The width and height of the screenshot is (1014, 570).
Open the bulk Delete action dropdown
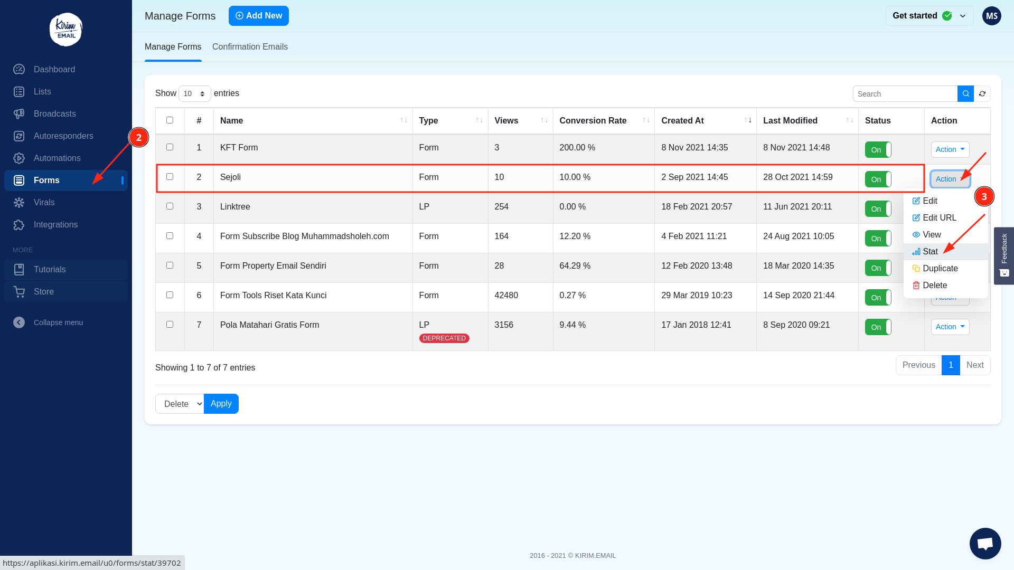180,404
